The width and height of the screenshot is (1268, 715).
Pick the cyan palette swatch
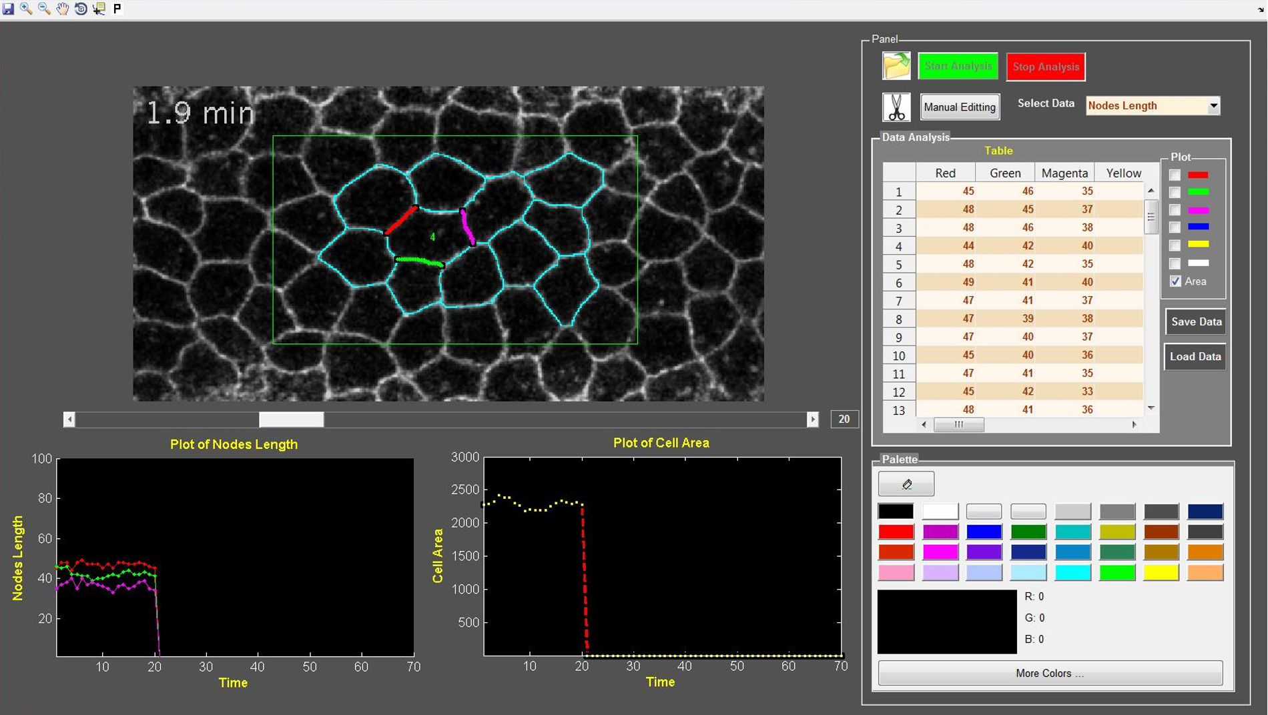1072,572
